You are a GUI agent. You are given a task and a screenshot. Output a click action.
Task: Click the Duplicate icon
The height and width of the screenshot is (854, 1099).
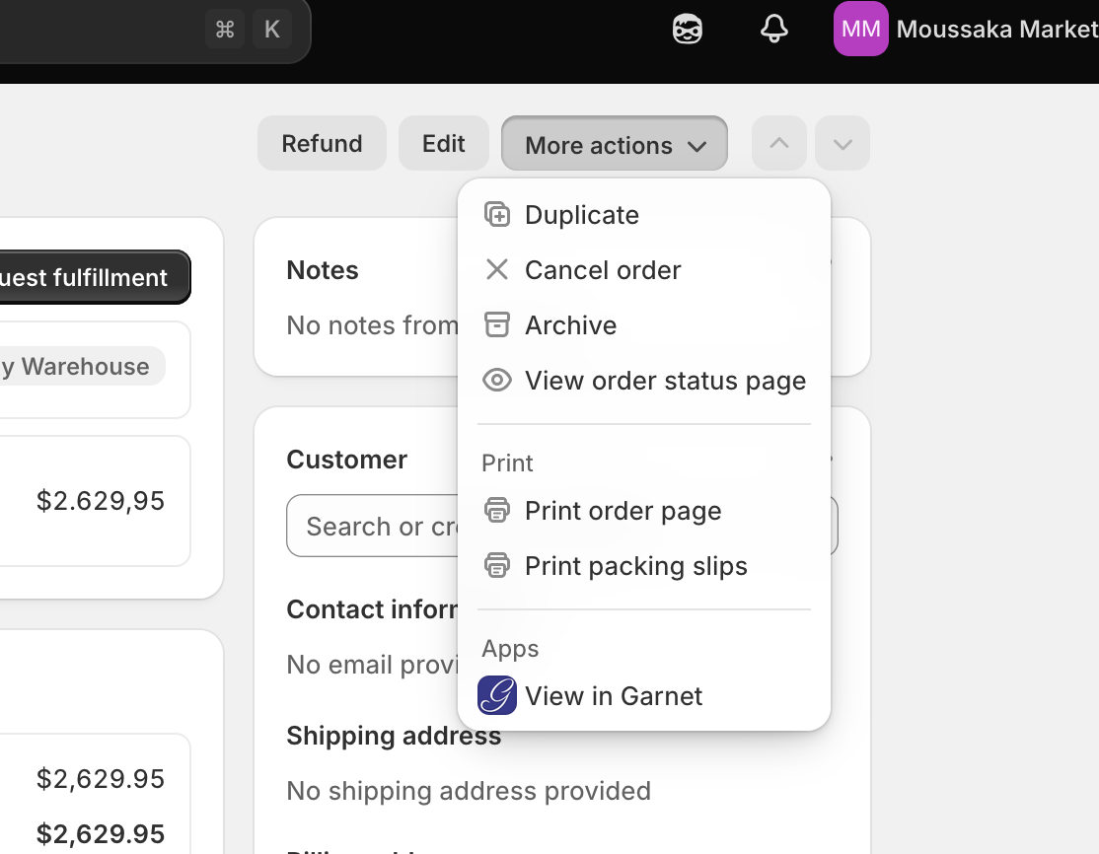coord(497,214)
